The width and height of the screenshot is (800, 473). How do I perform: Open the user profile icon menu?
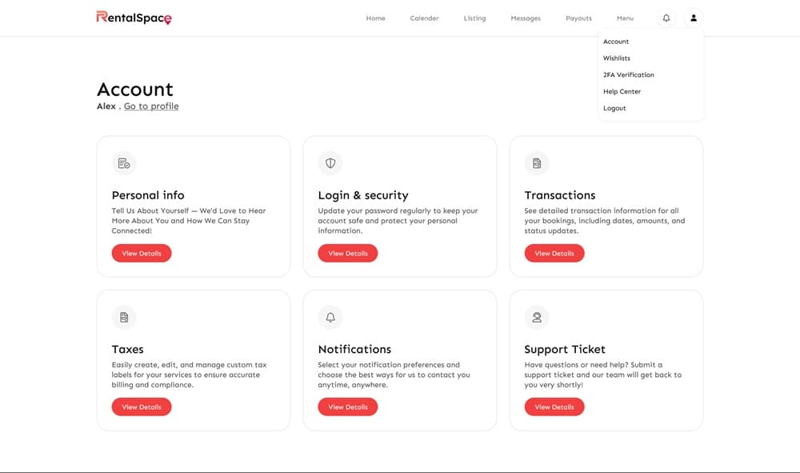[694, 18]
